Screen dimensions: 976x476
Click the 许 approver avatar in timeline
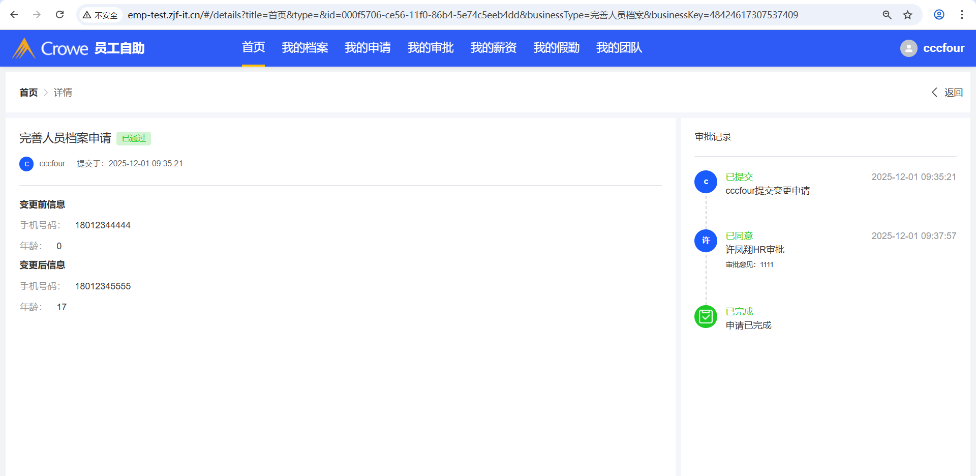pos(706,241)
